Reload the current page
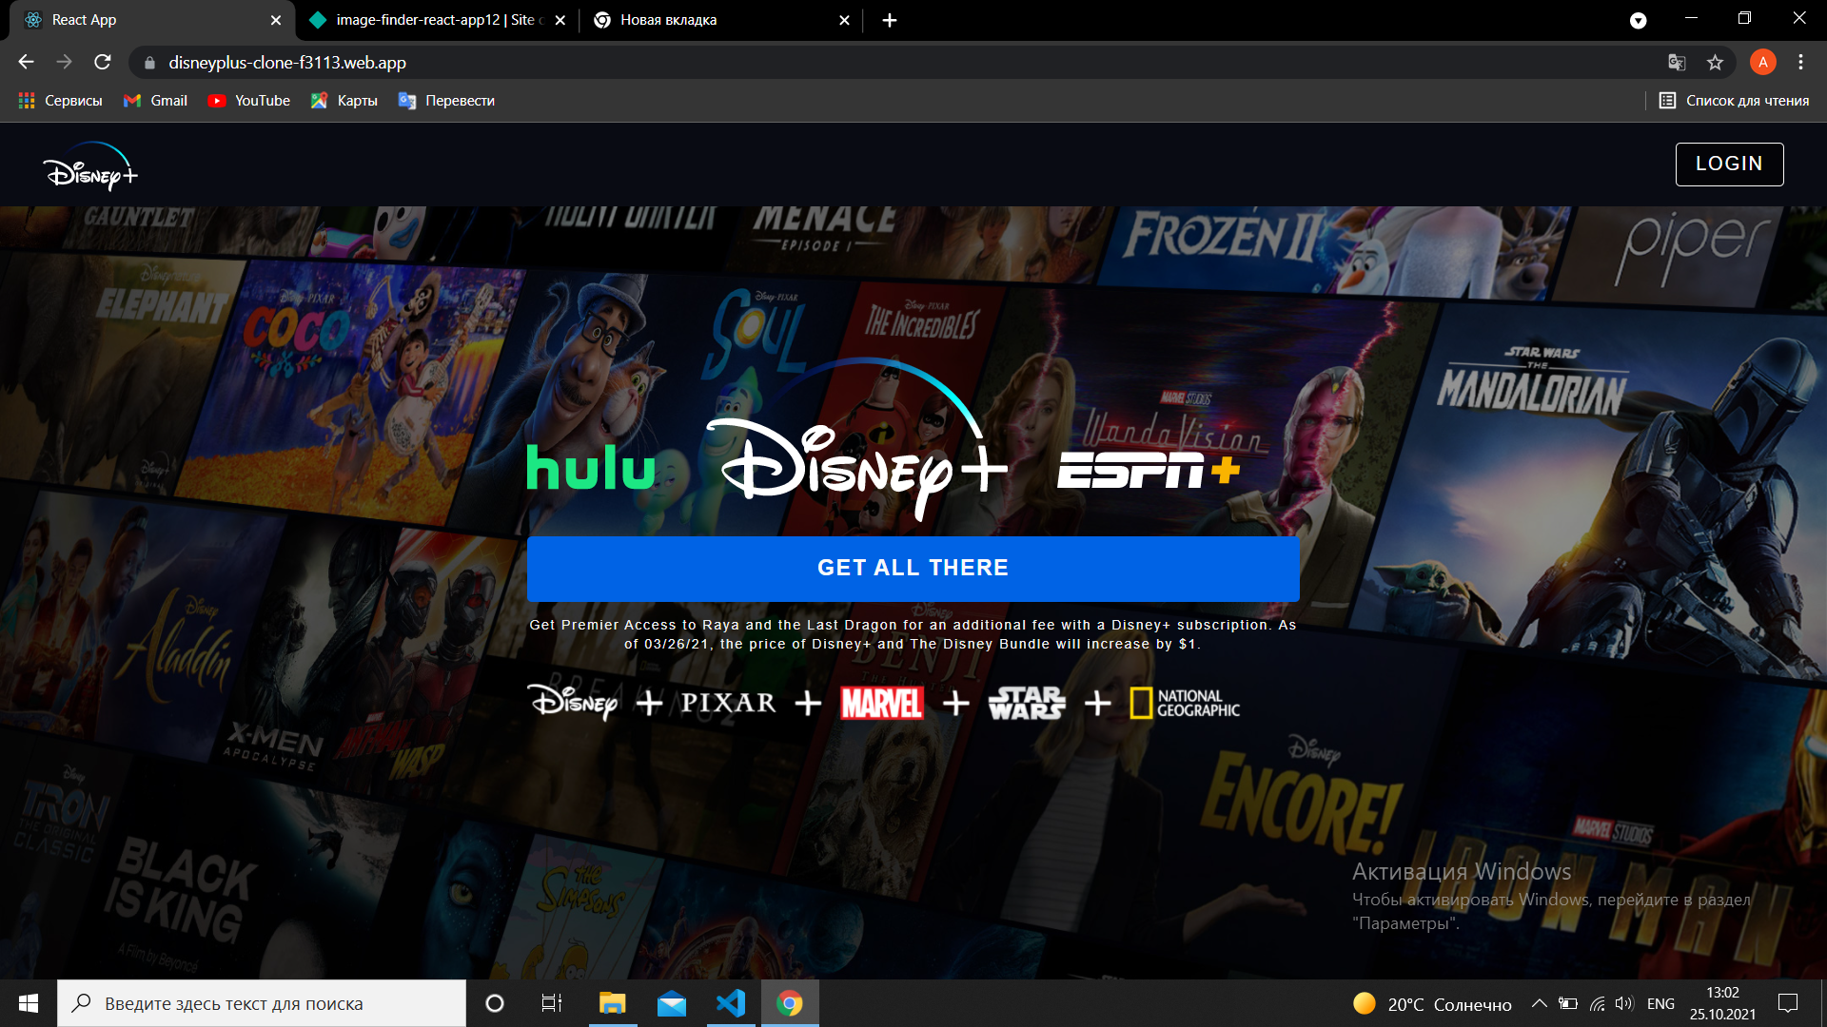1827x1027 pixels. point(103,62)
